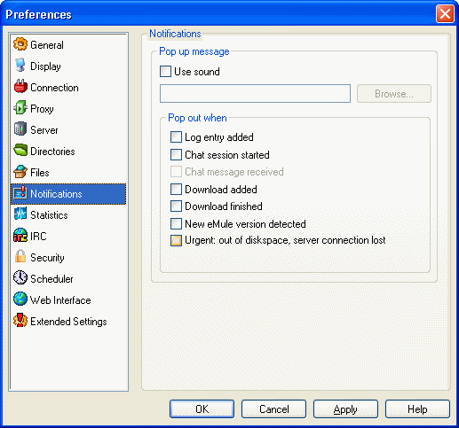Focus the sound file path field
Viewport: 459px width, 428px height.
pos(255,94)
